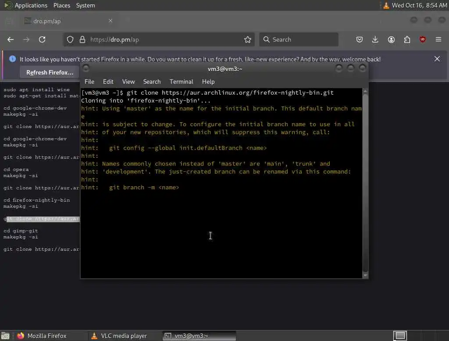
Task: Click the workspace switcher in bottom panel
Action: tap(400, 336)
